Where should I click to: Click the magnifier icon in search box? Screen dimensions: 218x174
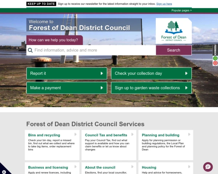click(x=30, y=50)
